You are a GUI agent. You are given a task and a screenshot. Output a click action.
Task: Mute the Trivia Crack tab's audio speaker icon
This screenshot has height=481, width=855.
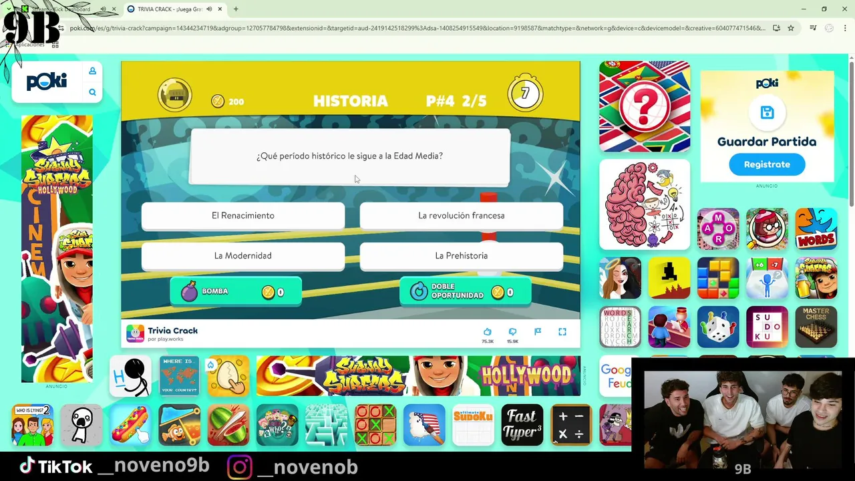pos(209,9)
